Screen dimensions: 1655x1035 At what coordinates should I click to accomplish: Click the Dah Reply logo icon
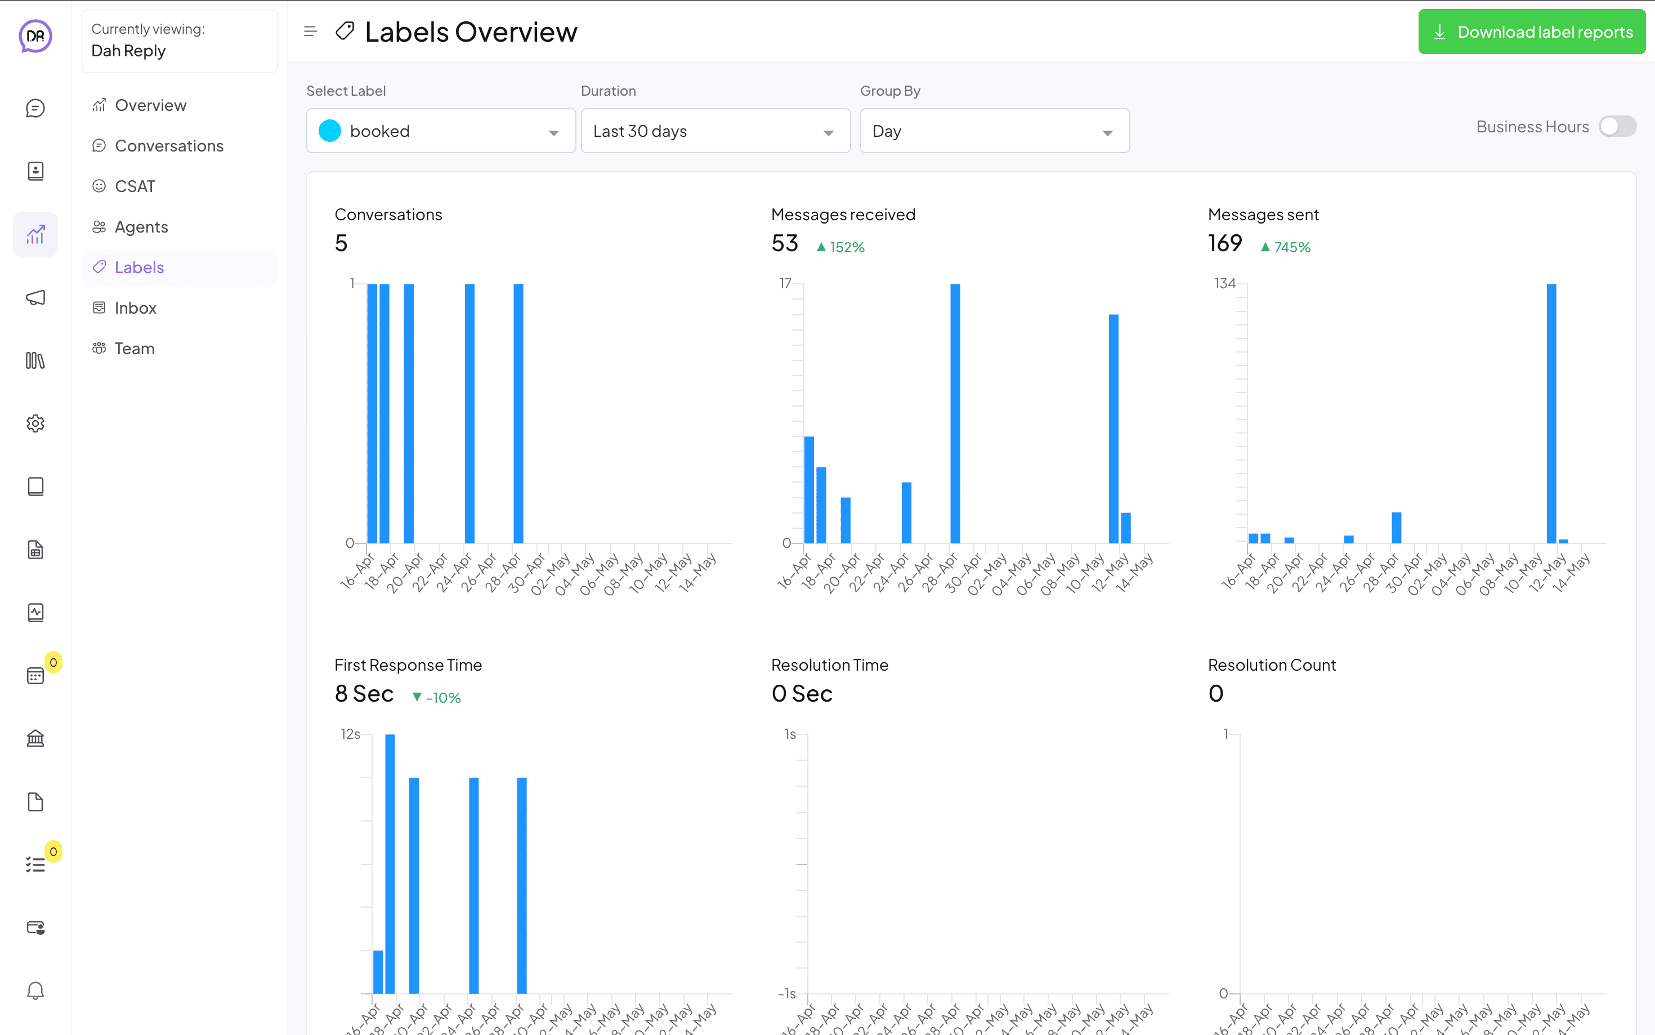[35, 35]
